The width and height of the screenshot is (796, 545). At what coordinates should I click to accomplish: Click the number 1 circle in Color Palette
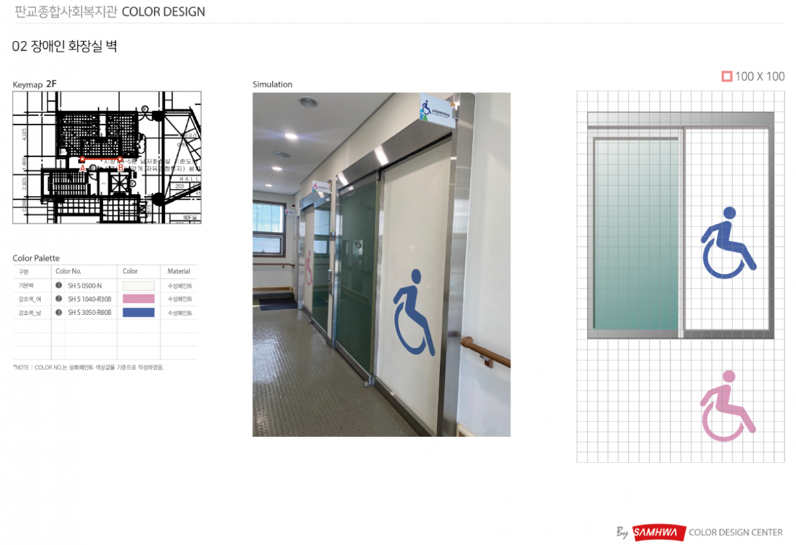(x=58, y=286)
